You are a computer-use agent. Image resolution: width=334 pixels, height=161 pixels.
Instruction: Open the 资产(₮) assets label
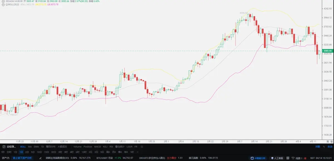[6, 158]
